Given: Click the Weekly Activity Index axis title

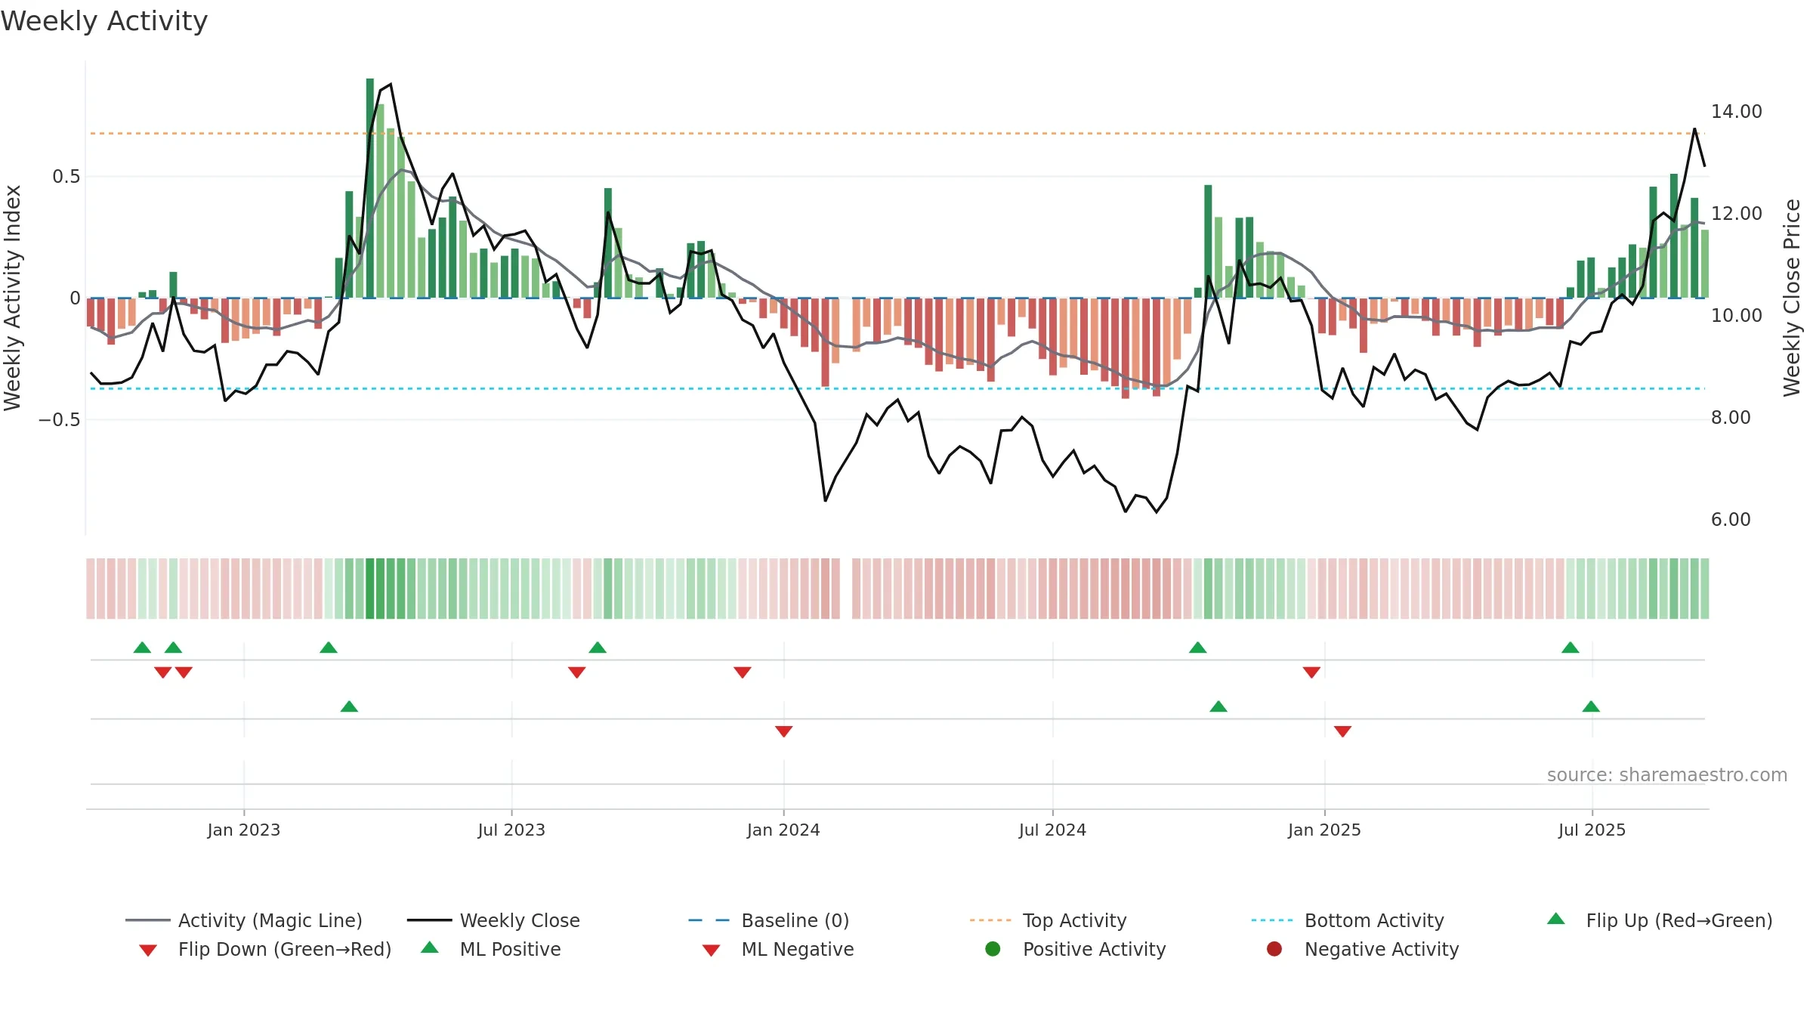Looking at the screenshot, I should click(x=13, y=298).
